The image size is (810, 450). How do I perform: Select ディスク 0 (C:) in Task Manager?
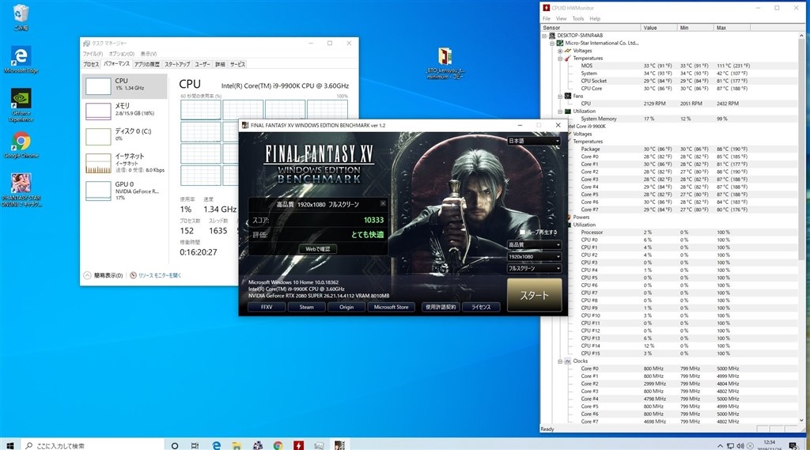click(x=124, y=135)
